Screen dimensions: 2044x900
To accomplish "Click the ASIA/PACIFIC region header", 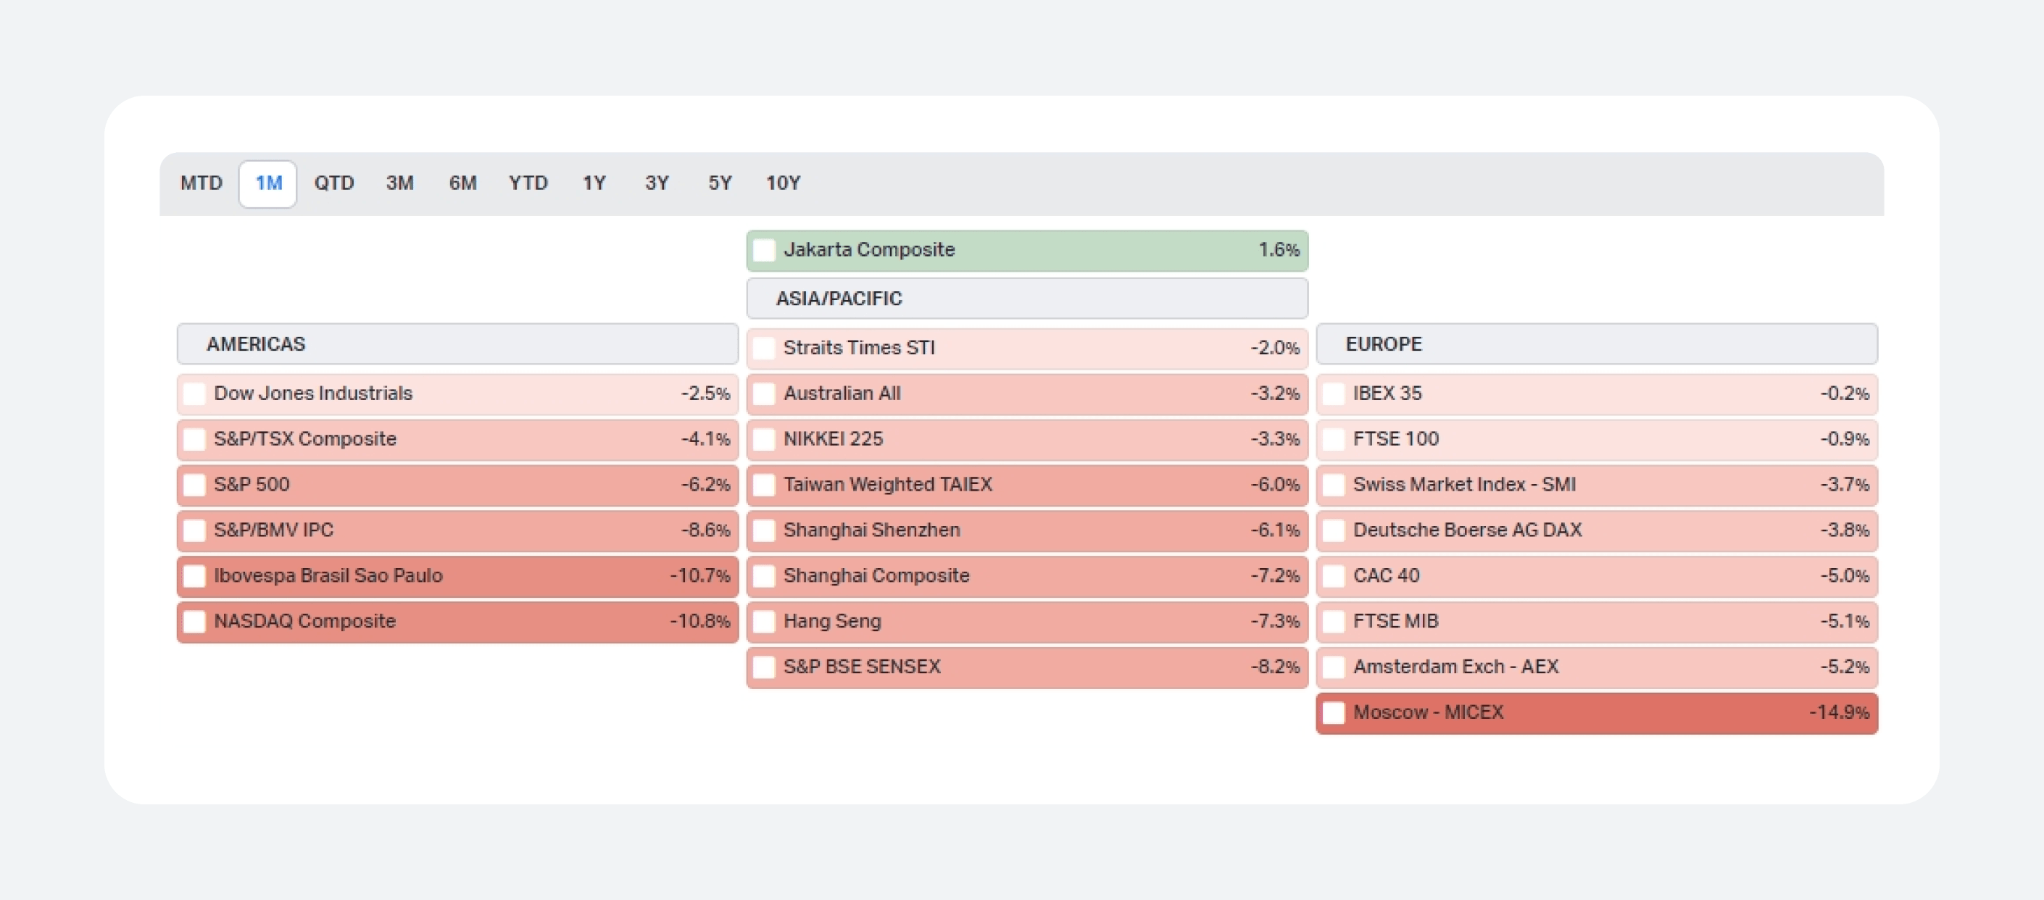I will click(1027, 299).
